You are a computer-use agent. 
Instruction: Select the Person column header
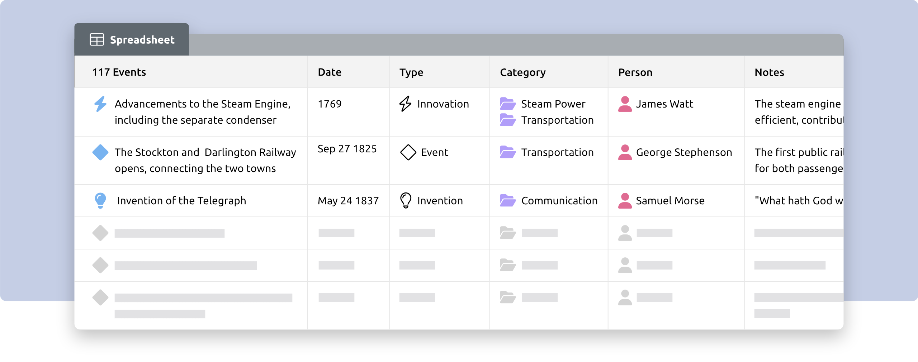pyautogui.click(x=635, y=72)
